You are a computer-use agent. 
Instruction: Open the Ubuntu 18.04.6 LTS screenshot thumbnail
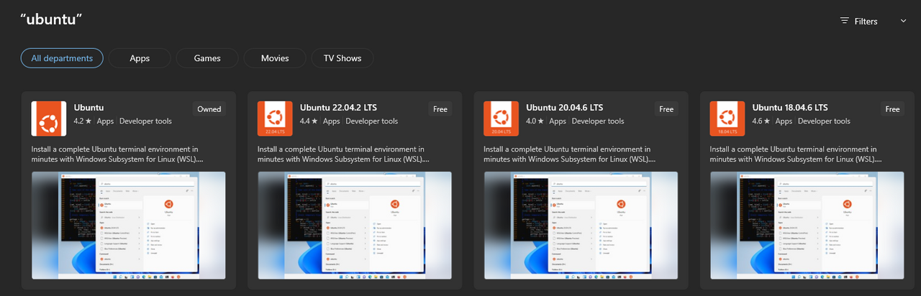pyautogui.click(x=806, y=225)
